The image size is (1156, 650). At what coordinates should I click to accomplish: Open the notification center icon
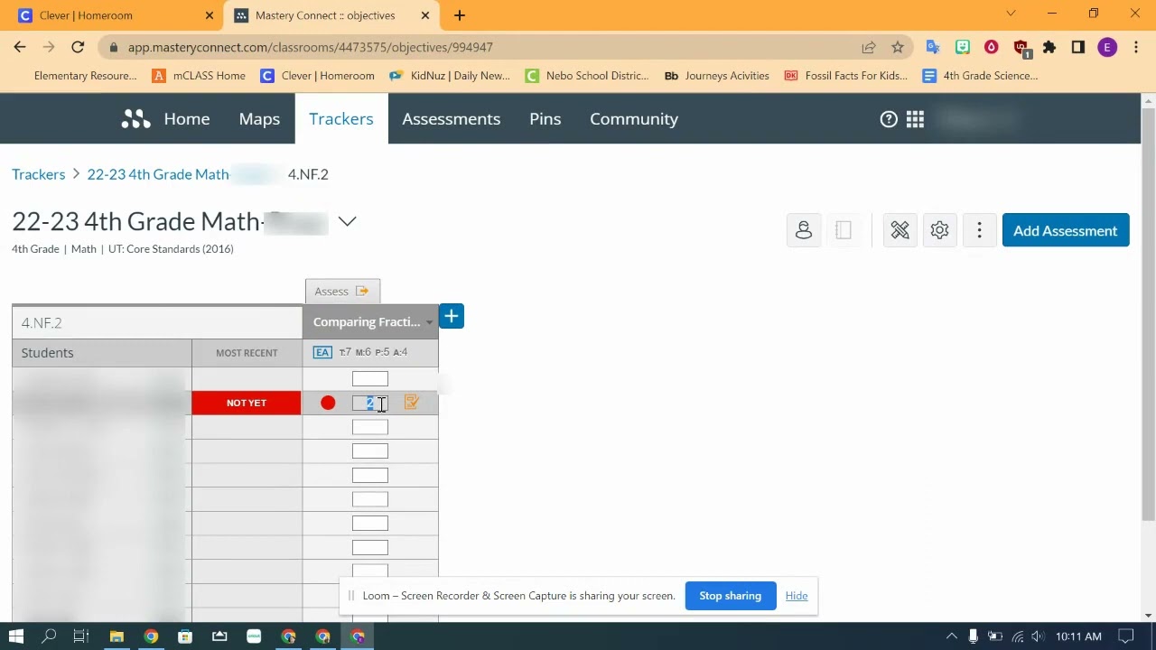1125,636
